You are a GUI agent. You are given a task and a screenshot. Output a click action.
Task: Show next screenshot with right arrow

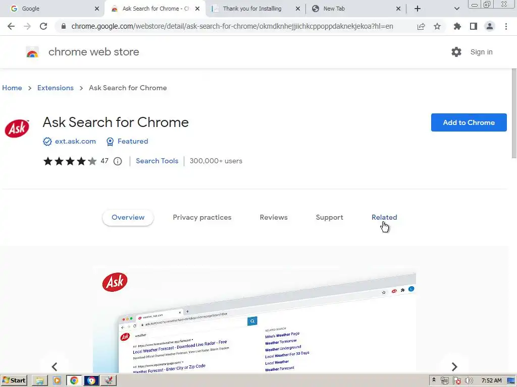(454, 366)
